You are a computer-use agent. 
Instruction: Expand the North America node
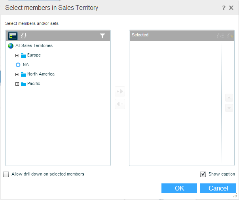tap(17, 74)
